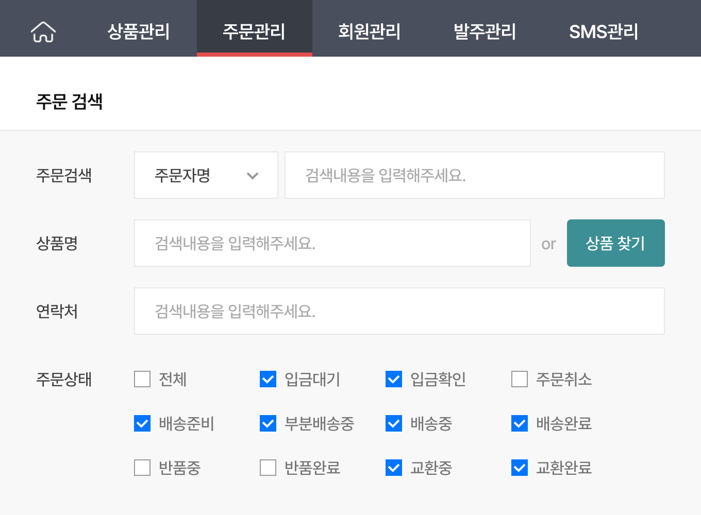Uncheck the 부분배송중 checkbox
The image size is (701, 515).
click(x=268, y=424)
